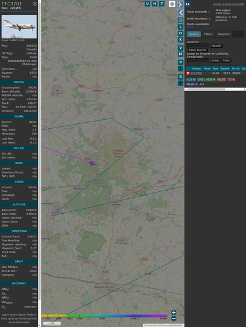This screenshot has width=246, height=327.
Task: Click the H map toggle button
Action: [x=154, y=4]
